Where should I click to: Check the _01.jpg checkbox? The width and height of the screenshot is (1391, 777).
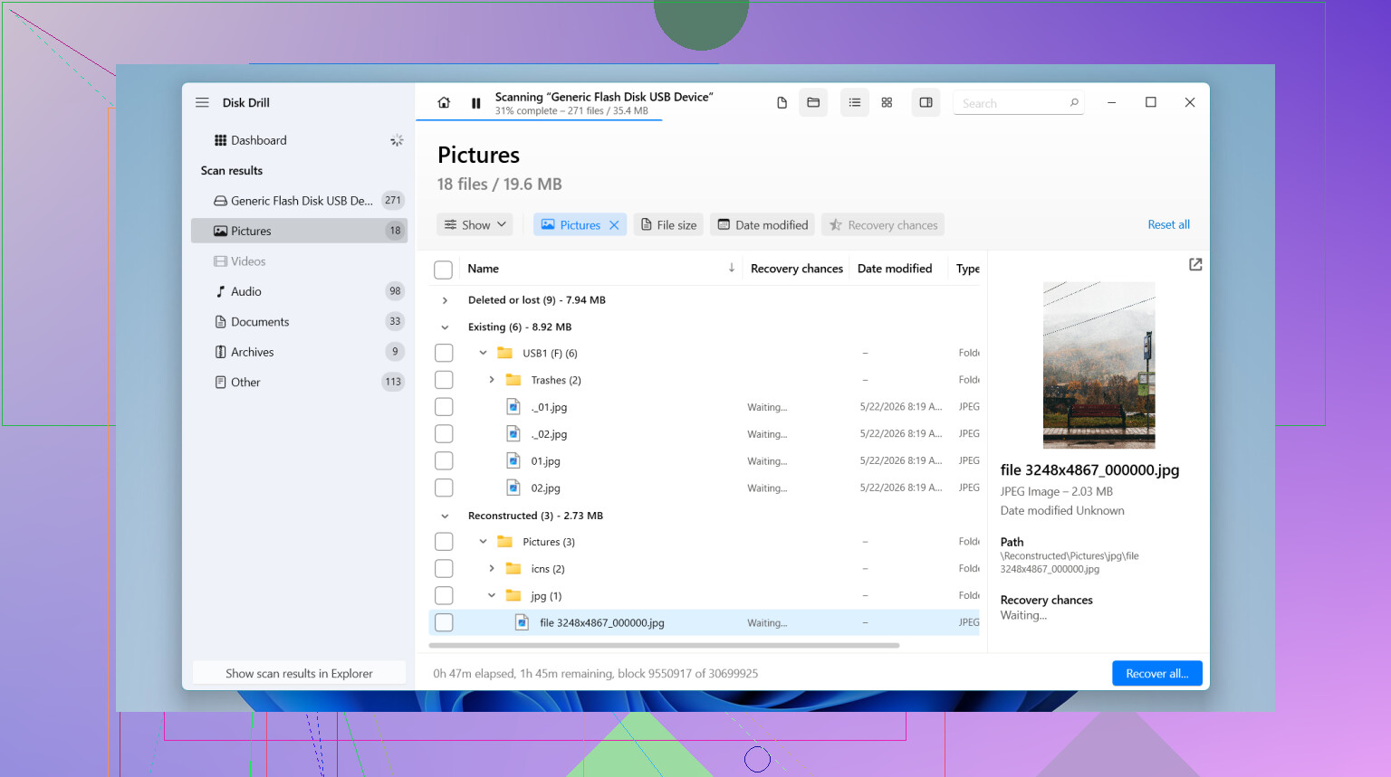[444, 407]
